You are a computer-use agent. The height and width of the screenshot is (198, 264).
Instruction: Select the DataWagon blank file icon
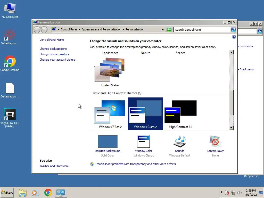10,90
